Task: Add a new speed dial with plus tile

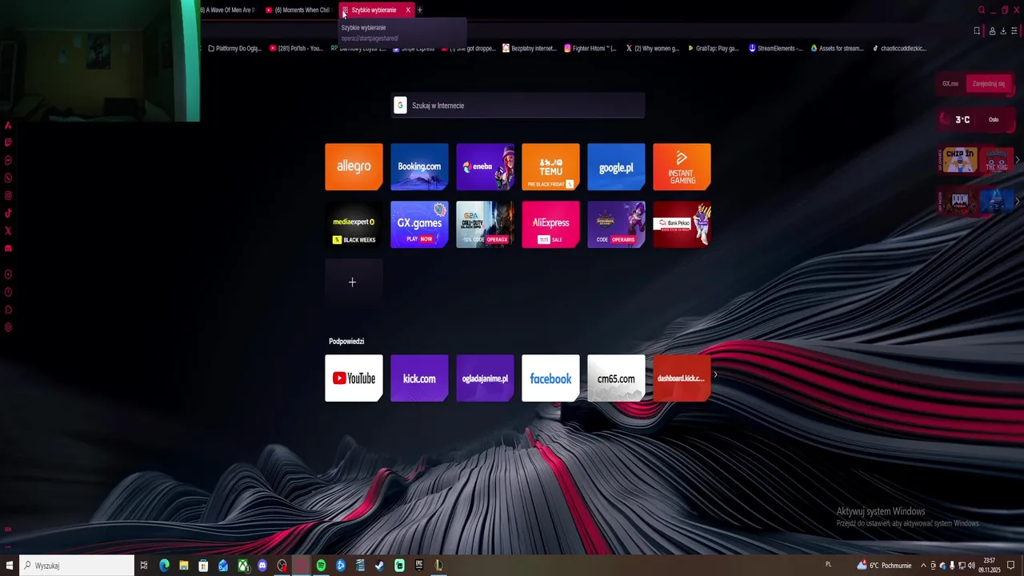Action: (354, 282)
